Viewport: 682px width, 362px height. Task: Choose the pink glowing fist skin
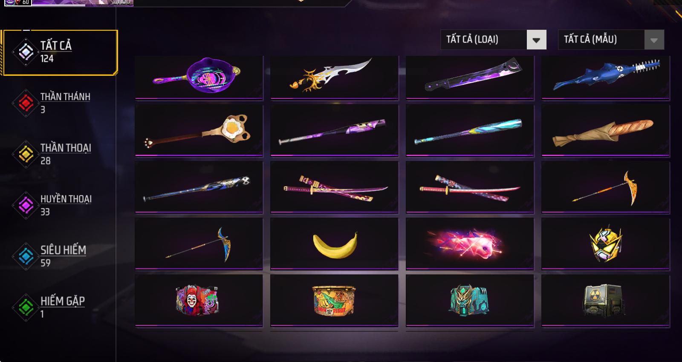click(x=470, y=244)
